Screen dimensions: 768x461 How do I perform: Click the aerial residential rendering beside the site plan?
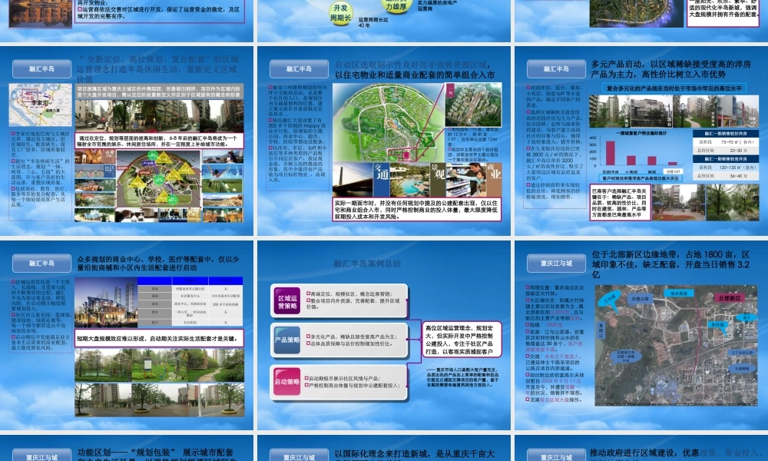click(x=474, y=104)
